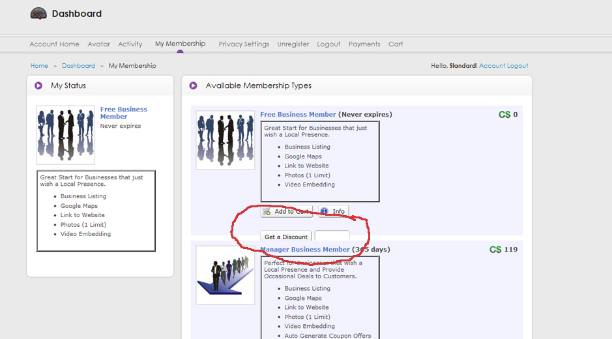Open the Payments menu item

tap(364, 44)
